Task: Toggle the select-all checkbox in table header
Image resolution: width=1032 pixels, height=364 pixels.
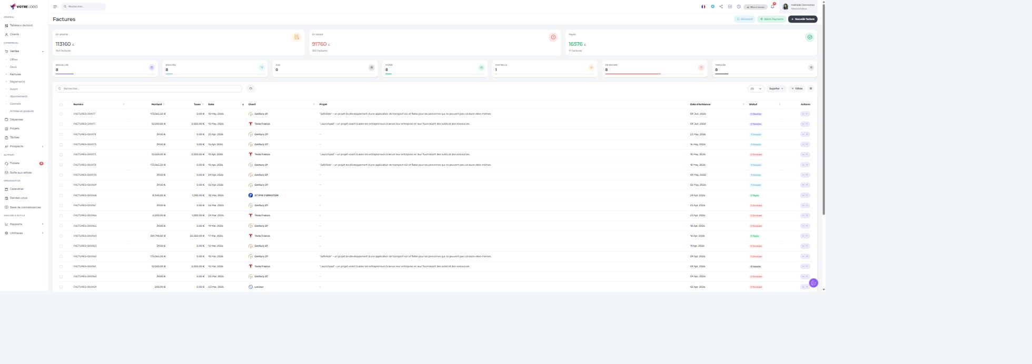Action: coord(61,105)
